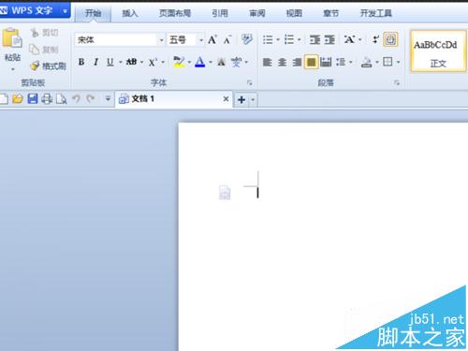Switch to the 章节 ribbon tab
The image size is (468, 351).
click(x=331, y=13)
